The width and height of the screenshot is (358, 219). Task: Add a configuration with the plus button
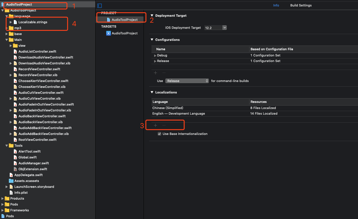click(156, 73)
